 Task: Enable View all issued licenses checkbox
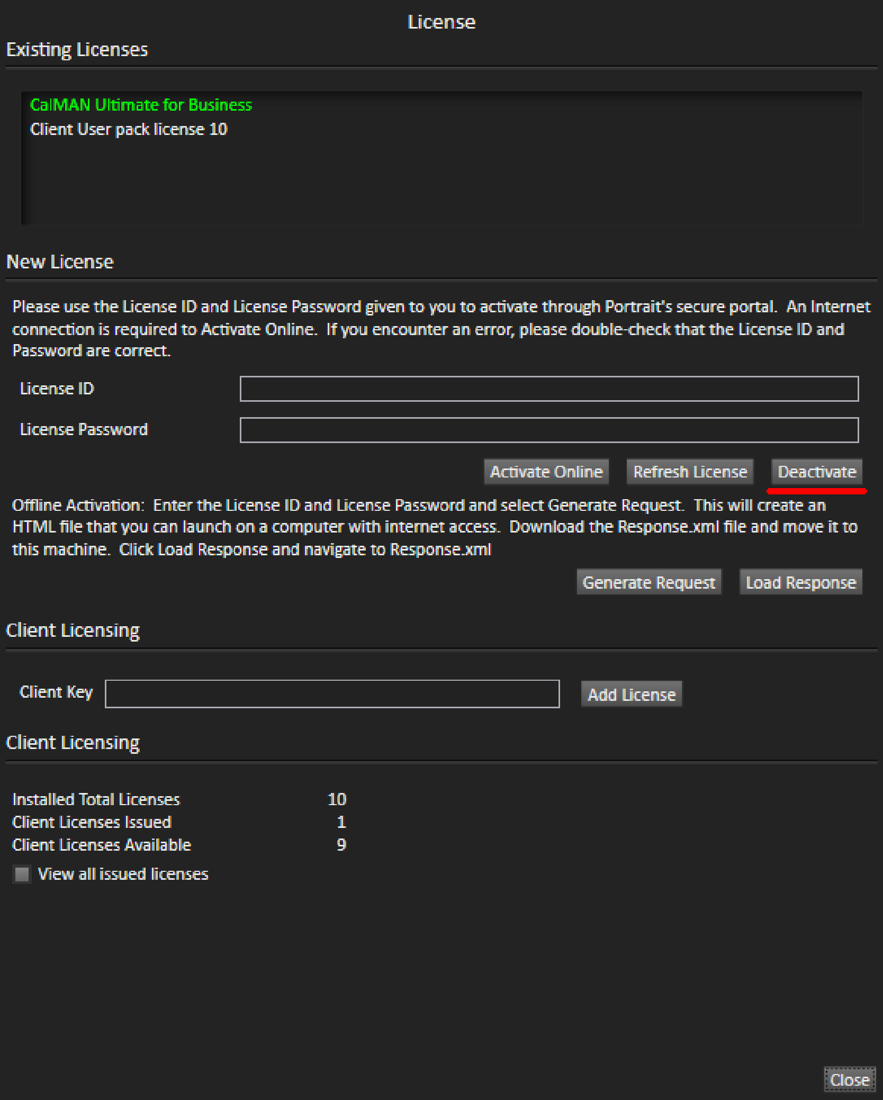coord(22,874)
